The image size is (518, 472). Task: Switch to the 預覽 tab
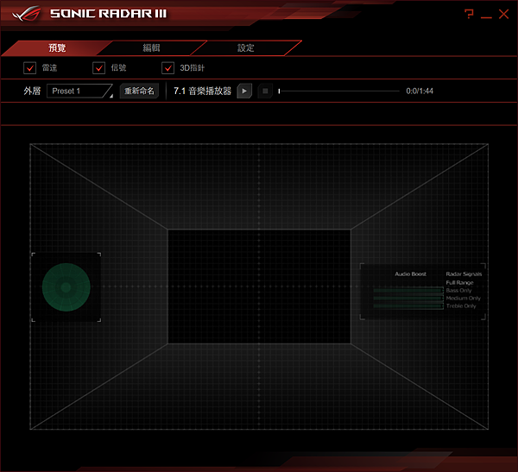57,48
